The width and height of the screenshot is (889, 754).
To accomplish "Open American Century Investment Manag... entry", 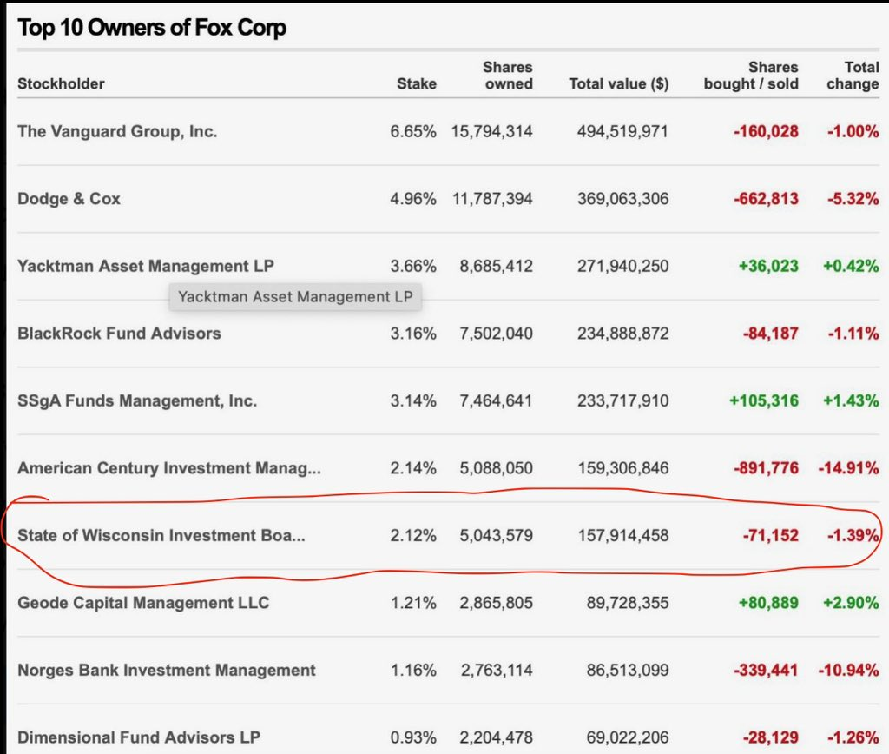I will (169, 468).
